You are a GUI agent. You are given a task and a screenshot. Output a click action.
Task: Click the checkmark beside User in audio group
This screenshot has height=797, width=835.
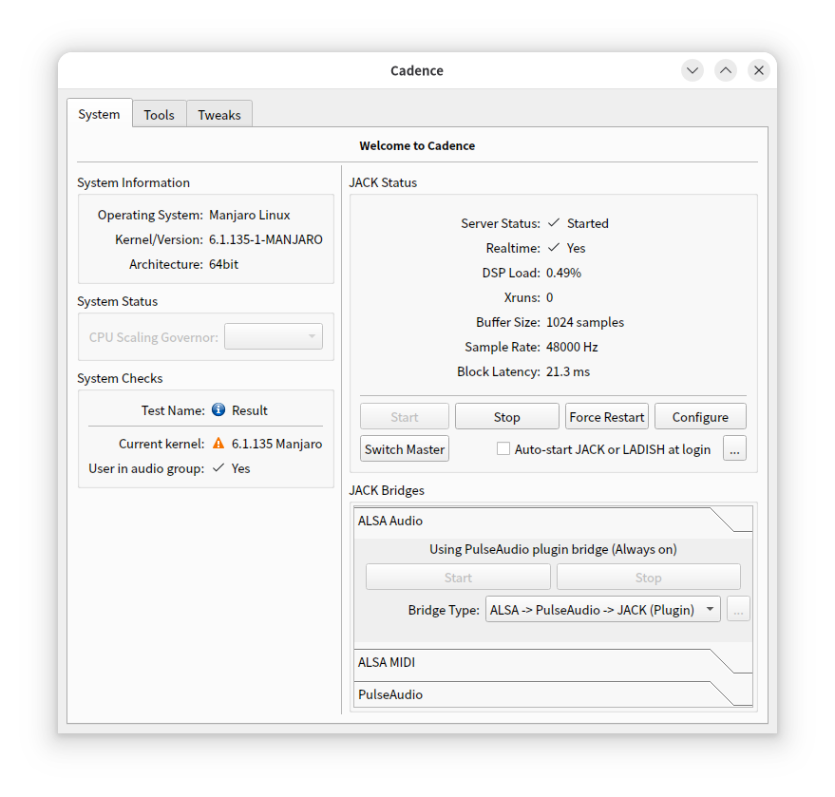218,468
